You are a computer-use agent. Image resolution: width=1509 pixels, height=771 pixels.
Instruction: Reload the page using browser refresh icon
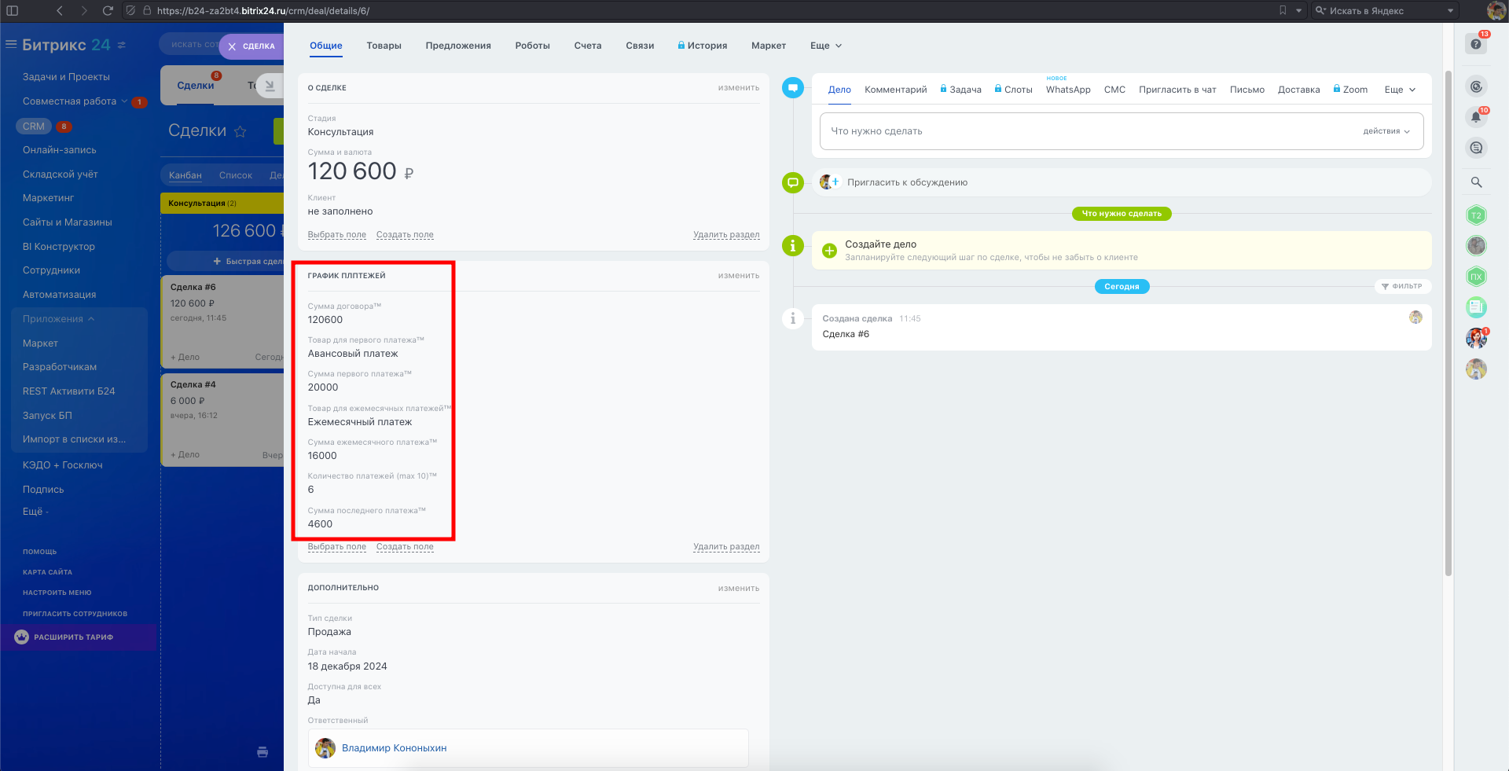(x=108, y=11)
